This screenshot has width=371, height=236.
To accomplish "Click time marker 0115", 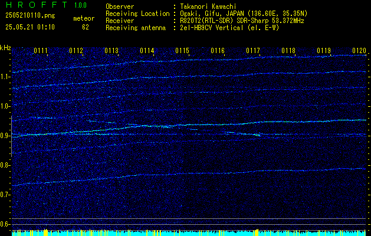I will [182, 51].
